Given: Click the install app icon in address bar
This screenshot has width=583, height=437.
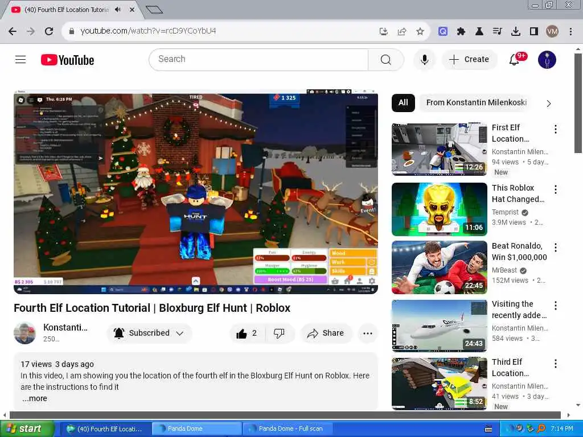Looking at the screenshot, I should (383, 32).
